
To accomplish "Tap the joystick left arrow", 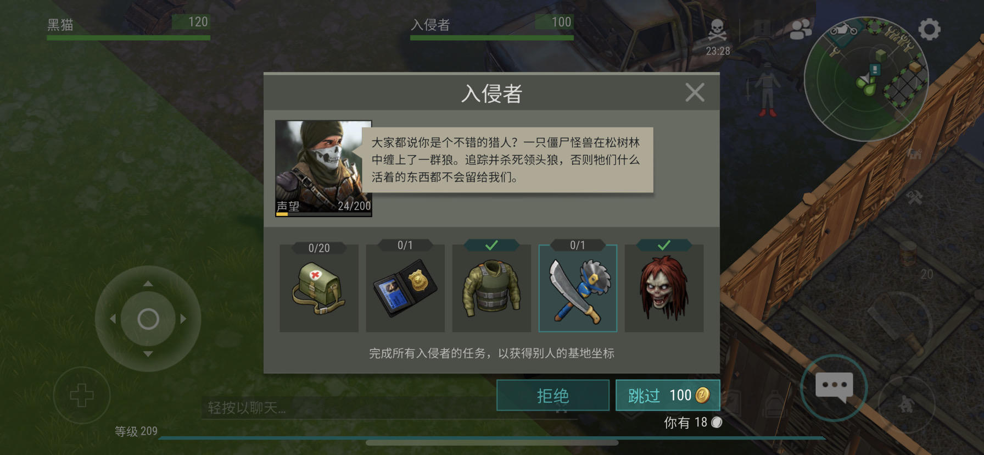I will click(113, 318).
